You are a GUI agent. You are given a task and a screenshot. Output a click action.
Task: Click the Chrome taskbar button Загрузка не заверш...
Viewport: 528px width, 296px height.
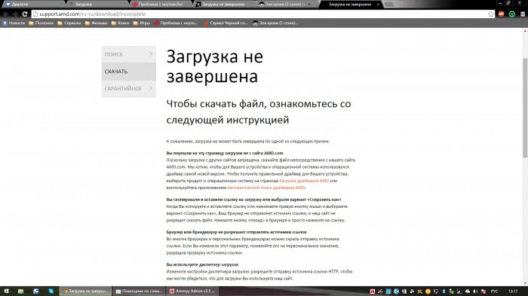pos(85,291)
